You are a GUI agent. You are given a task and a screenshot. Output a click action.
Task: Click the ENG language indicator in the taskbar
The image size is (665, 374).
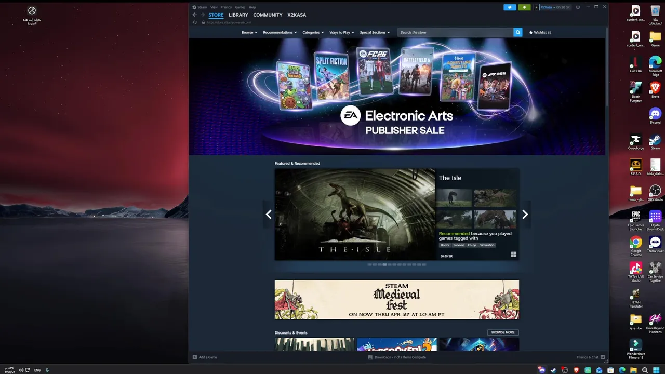click(37, 370)
